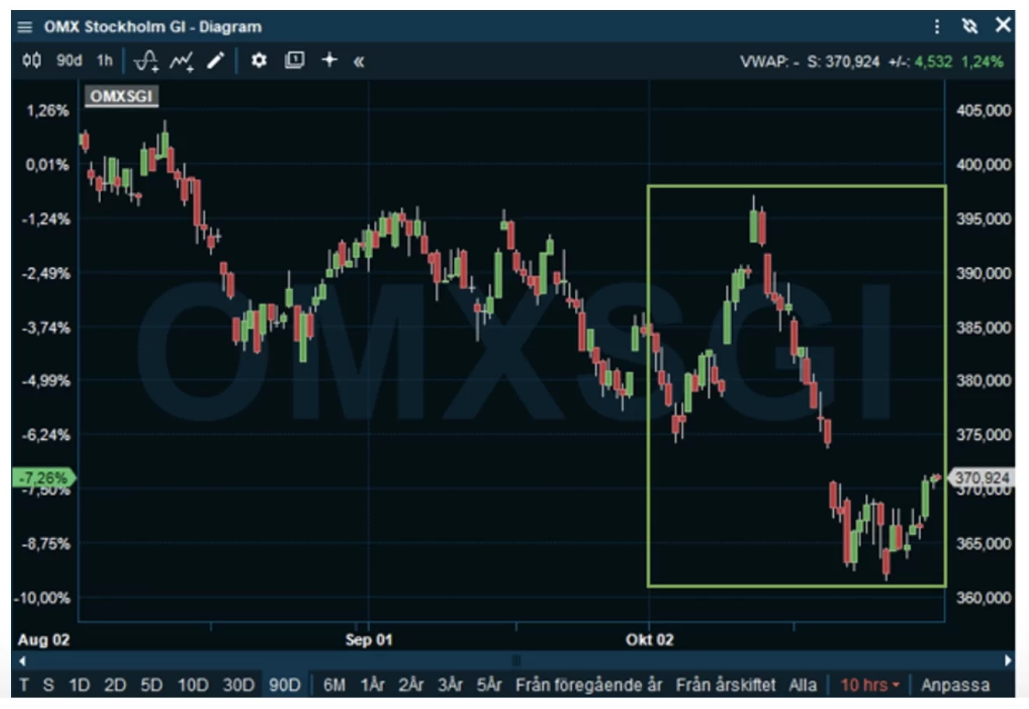Select the pencil drawing tool

(215, 61)
